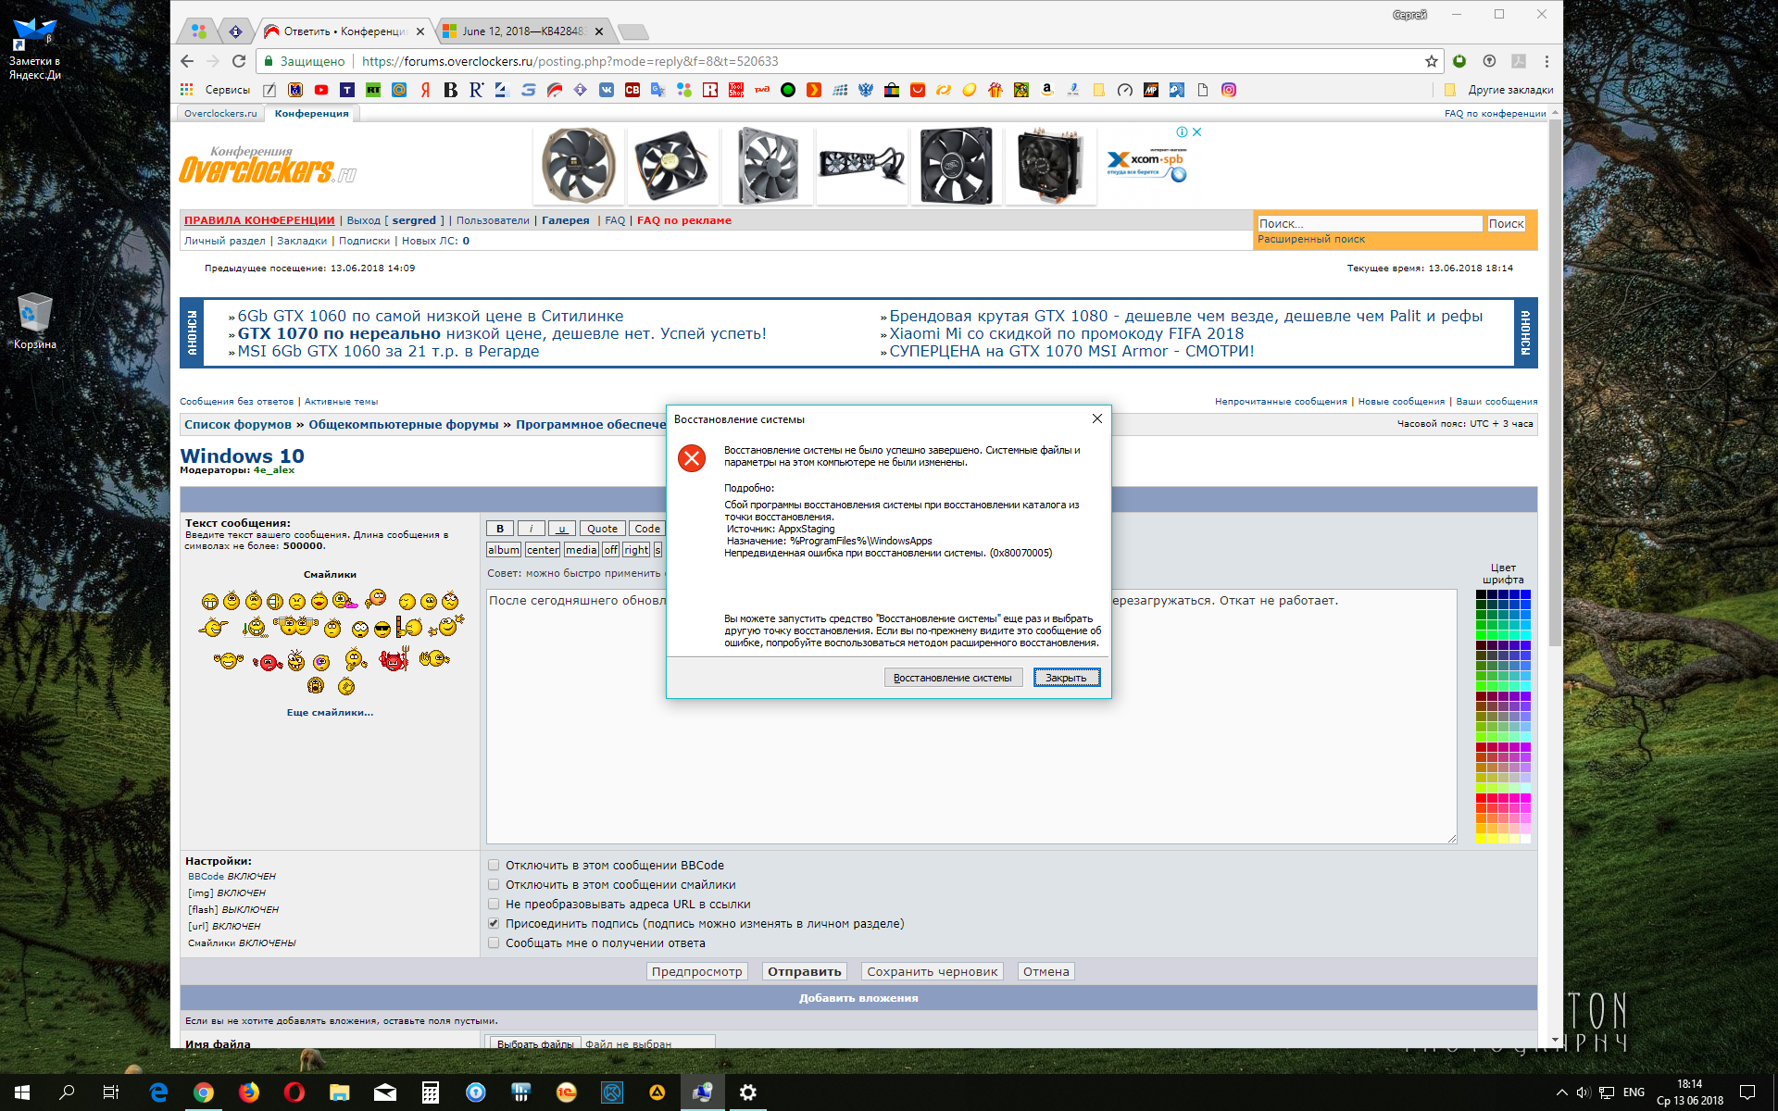Image resolution: width=1778 pixels, height=1111 pixels.
Task: Click 'Закрыть' button in restore dialog
Action: point(1066,678)
